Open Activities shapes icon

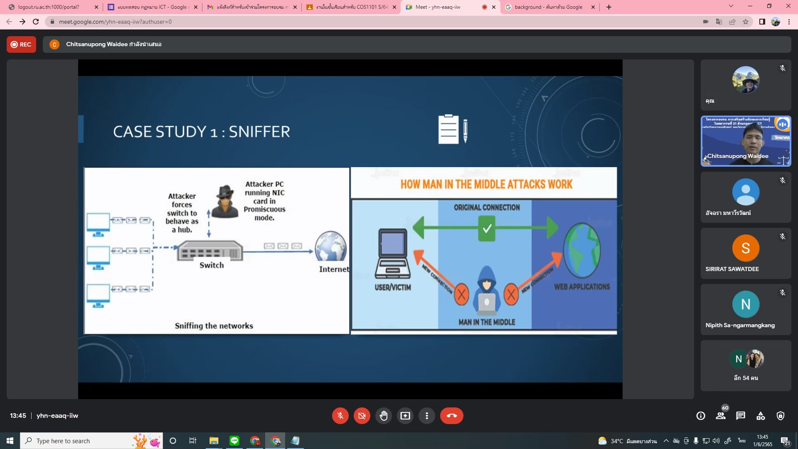pos(761,416)
